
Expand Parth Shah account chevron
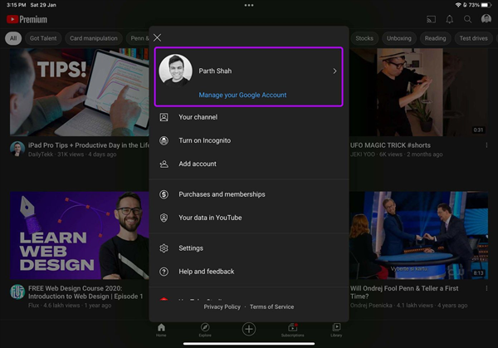coord(334,71)
